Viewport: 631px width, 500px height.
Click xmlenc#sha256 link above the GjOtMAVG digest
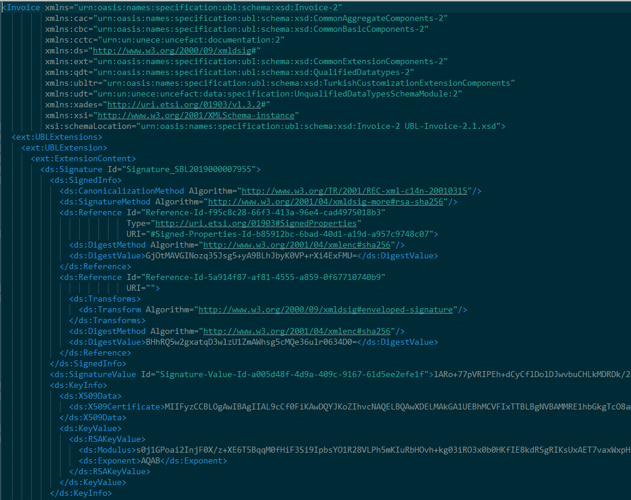(x=297, y=245)
